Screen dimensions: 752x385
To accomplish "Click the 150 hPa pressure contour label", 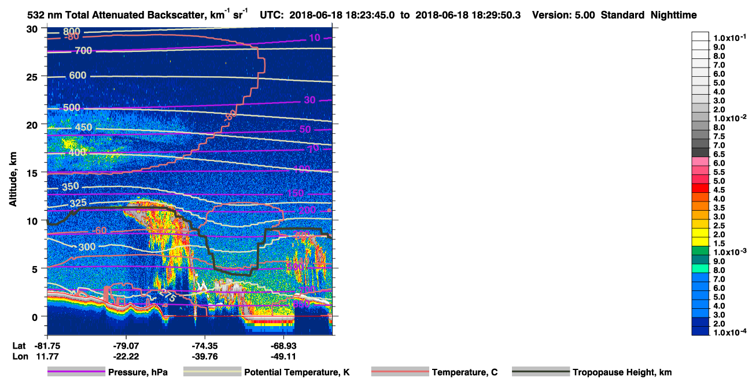I will click(x=295, y=193).
